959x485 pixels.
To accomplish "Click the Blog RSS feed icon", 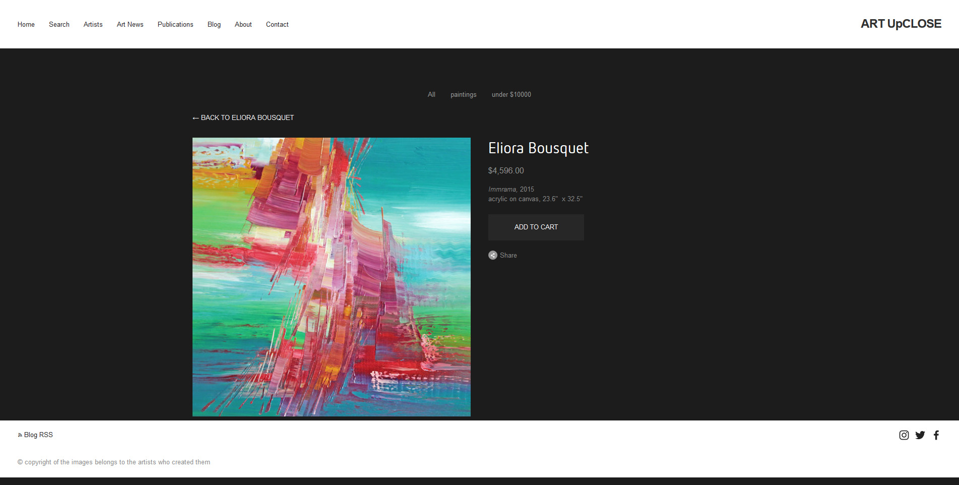I will point(20,435).
